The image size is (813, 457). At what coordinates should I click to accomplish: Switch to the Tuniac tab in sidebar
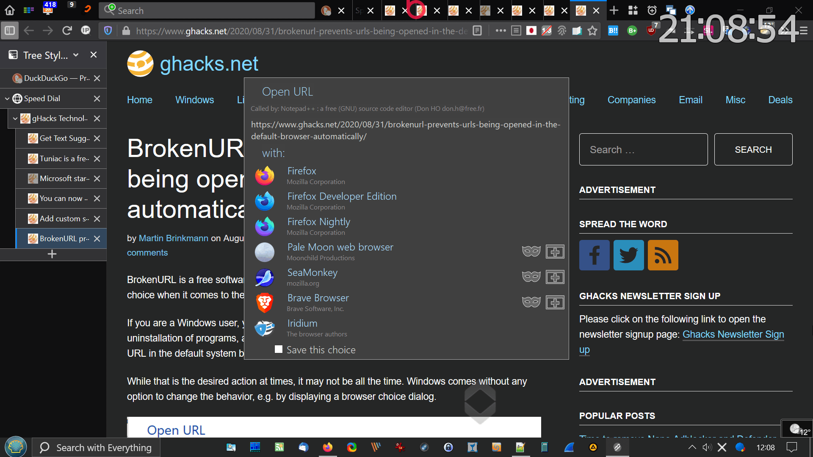pos(61,159)
